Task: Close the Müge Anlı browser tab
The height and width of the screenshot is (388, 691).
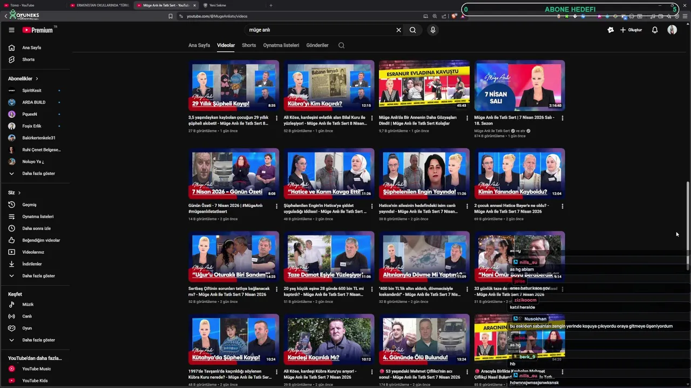Action: (194, 5)
